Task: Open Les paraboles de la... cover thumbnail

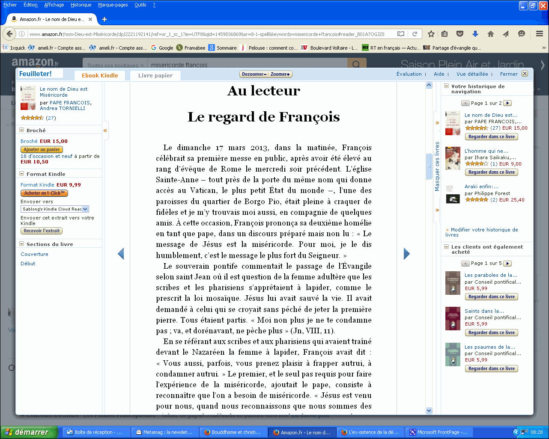Action: [x=453, y=283]
